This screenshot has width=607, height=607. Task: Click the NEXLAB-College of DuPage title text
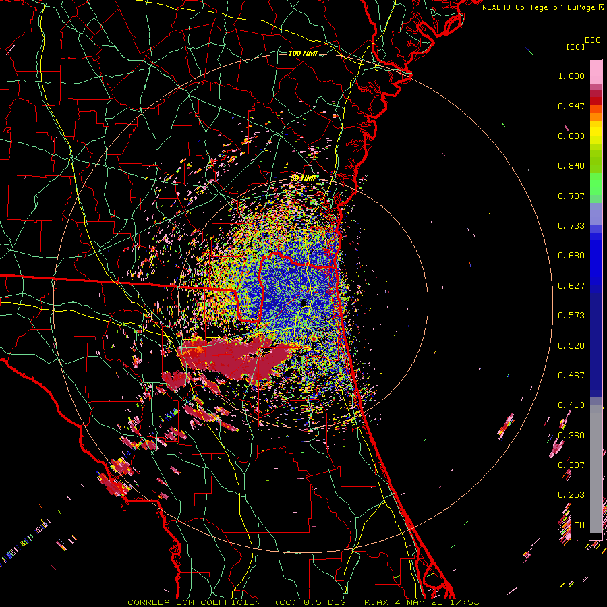tap(538, 7)
